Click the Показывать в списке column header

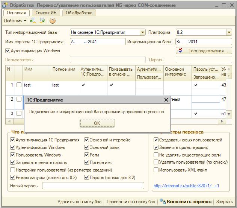coord(121,73)
